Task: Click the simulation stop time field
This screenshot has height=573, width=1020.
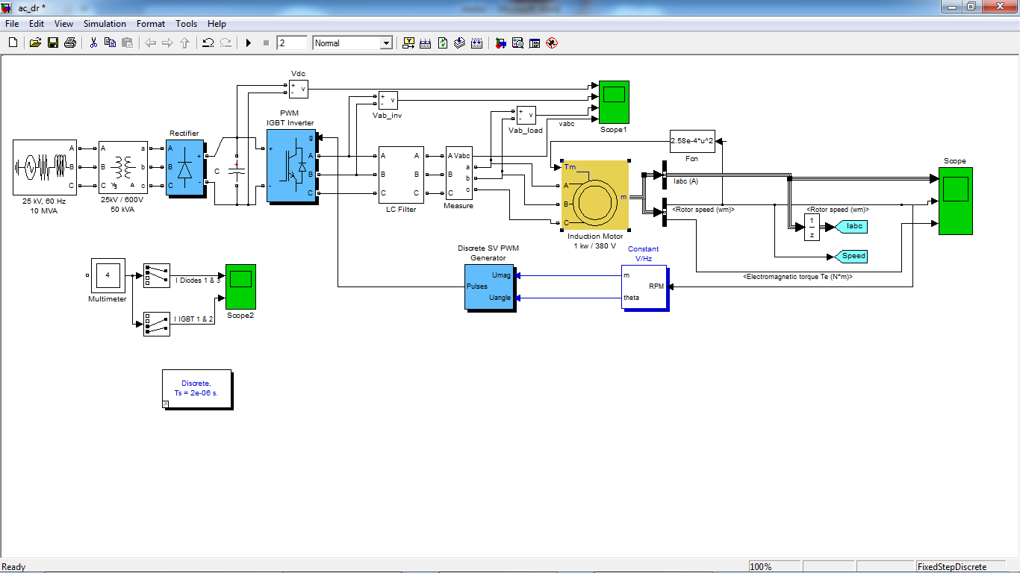Action: coord(291,43)
